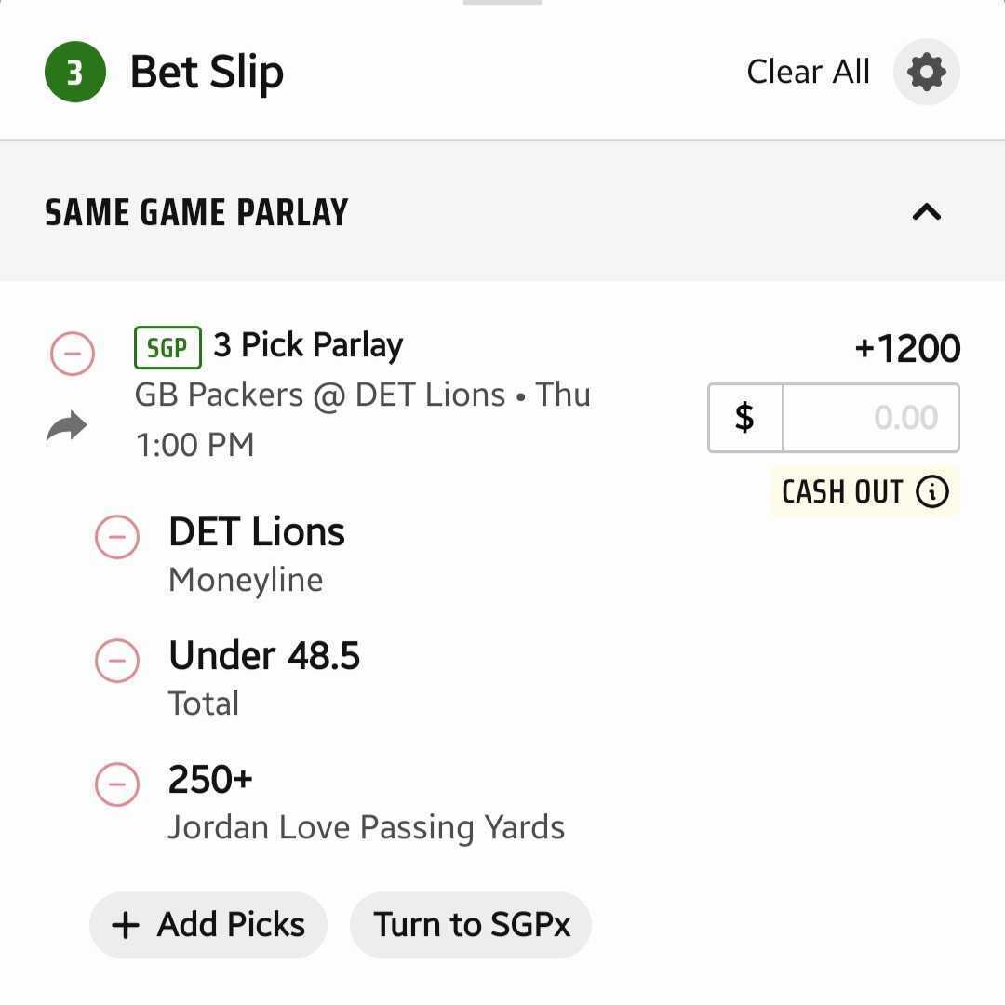The image size is (1005, 1005).
Task: Share the parlay using the arrow icon
Action: pyautogui.click(x=66, y=426)
